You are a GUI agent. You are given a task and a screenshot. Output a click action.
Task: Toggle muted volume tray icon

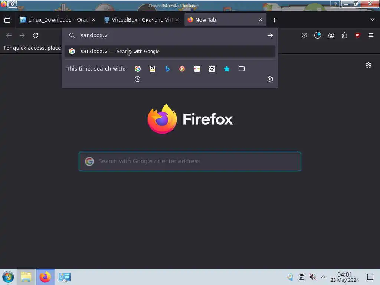click(x=312, y=277)
